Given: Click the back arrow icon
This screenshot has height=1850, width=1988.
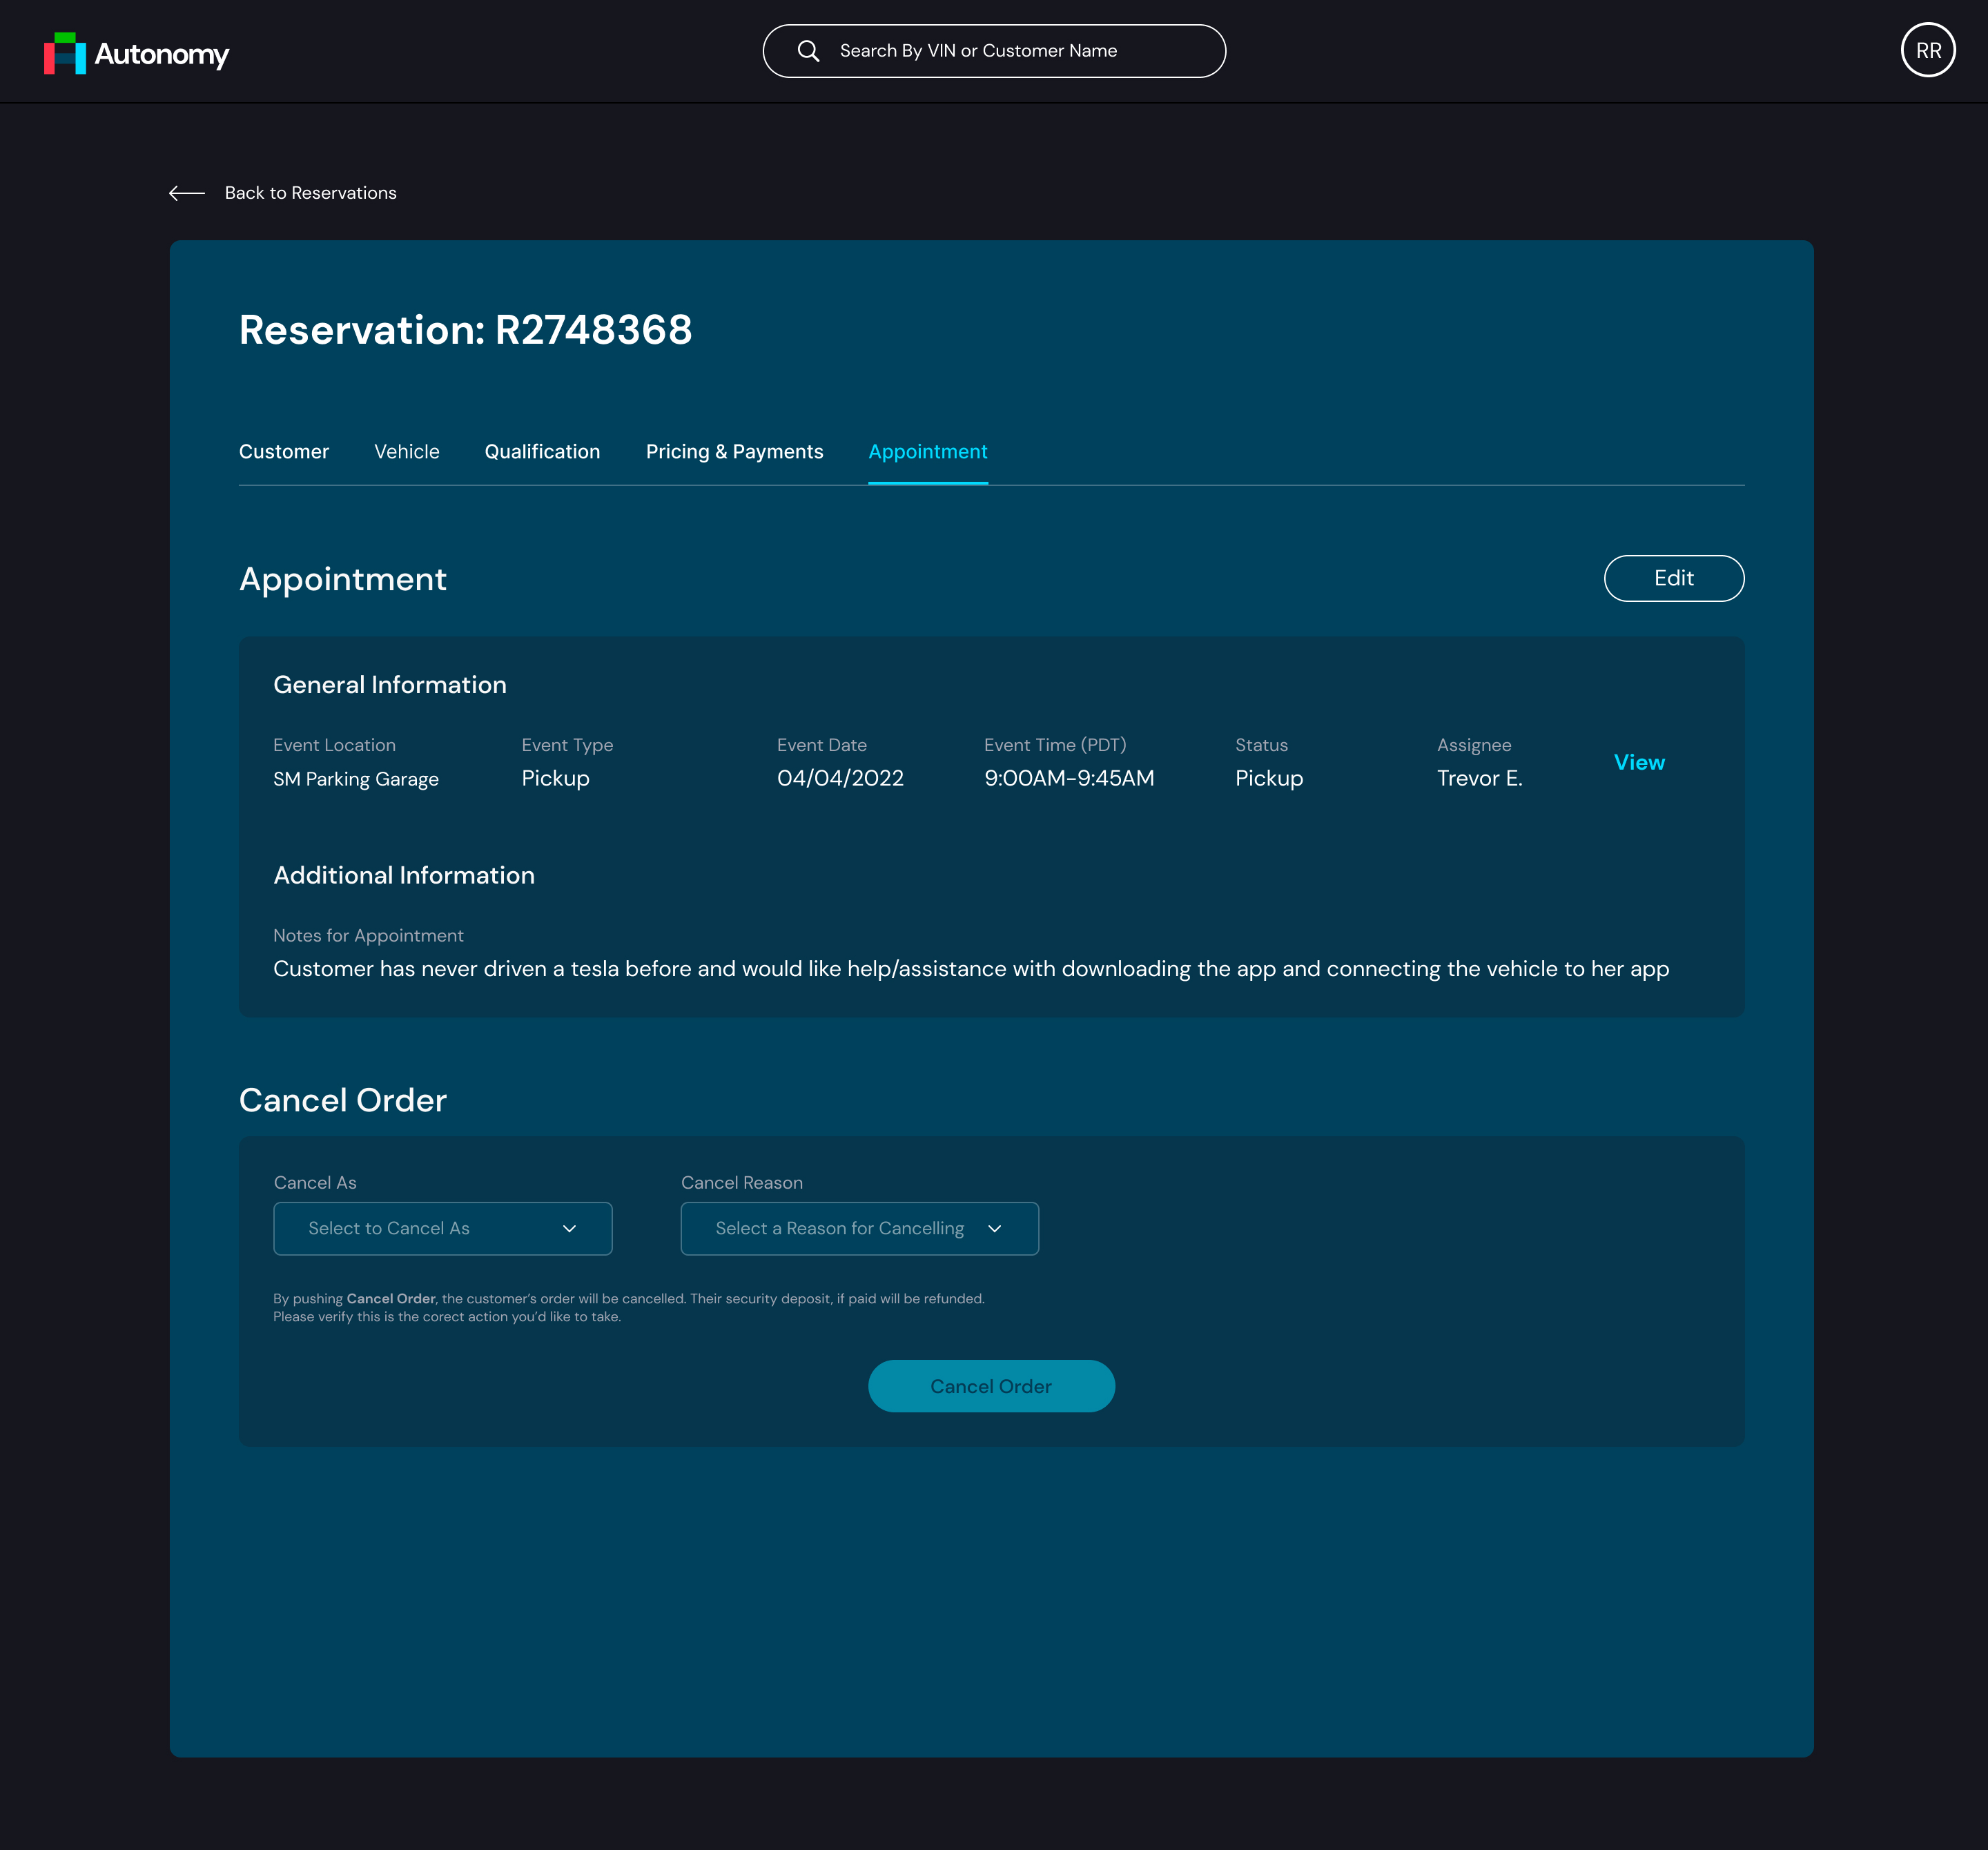Looking at the screenshot, I should coord(187,193).
